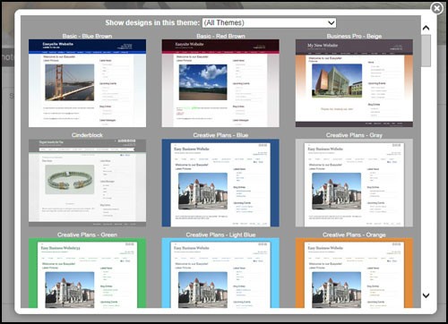
Task: Click the dropdown arrow beside All Themes
Action: click(331, 22)
